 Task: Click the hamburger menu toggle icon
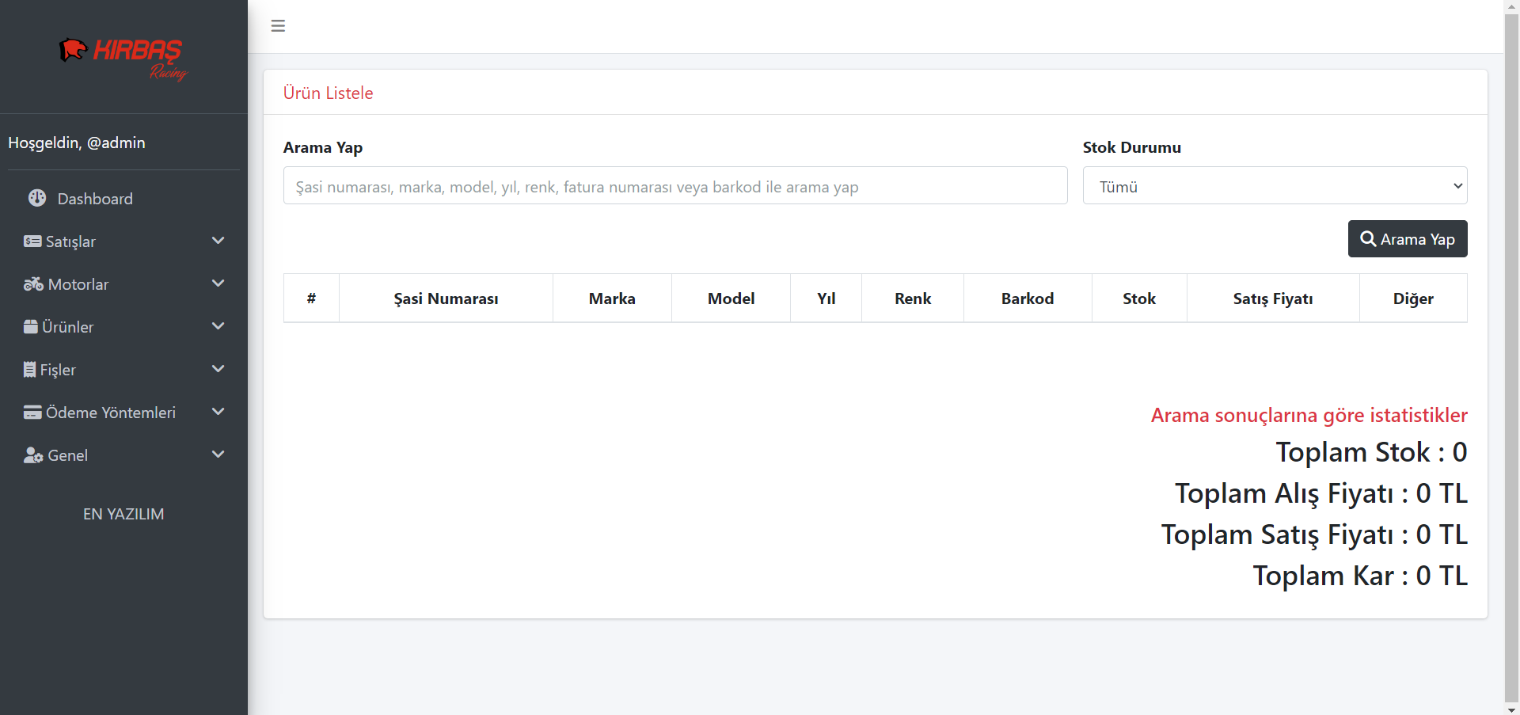click(x=278, y=26)
